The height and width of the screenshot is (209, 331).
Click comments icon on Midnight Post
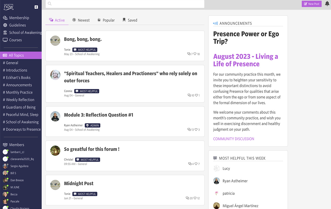187,198
